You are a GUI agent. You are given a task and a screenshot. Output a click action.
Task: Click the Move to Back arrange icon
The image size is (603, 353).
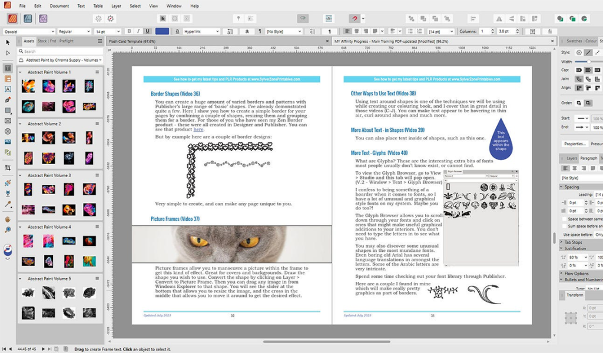pos(411,18)
